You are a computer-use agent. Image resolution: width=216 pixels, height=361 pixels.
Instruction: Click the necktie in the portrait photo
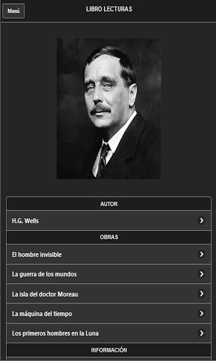coord(103,159)
